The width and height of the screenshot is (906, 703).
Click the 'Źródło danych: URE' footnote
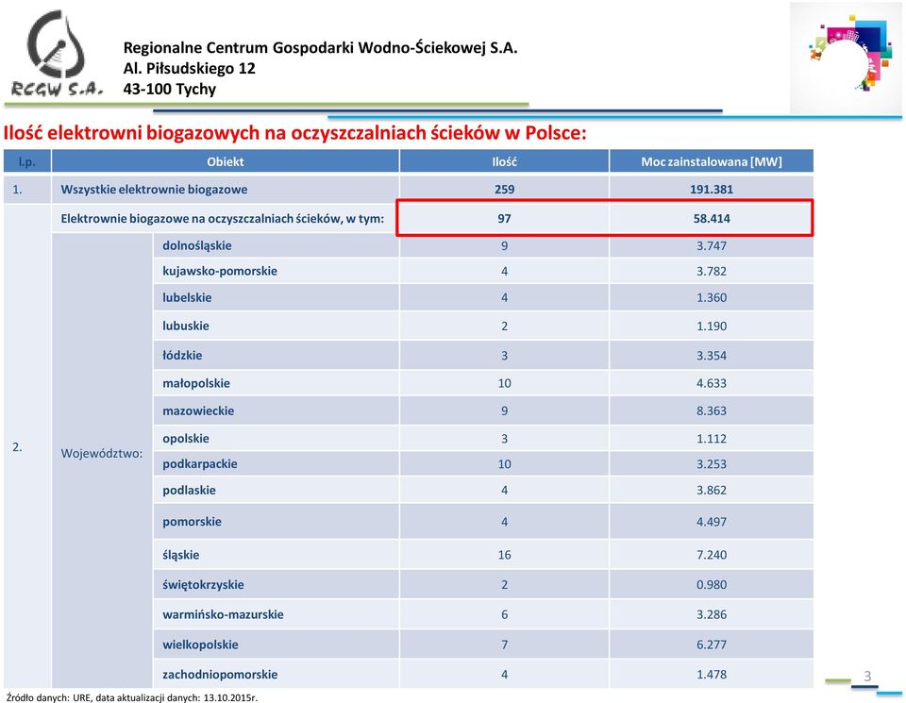click(132, 697)
